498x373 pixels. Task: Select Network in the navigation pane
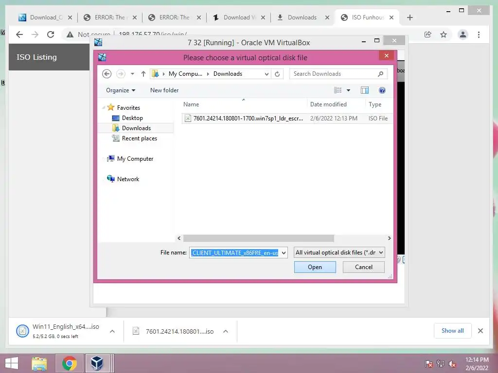point(128,179)
